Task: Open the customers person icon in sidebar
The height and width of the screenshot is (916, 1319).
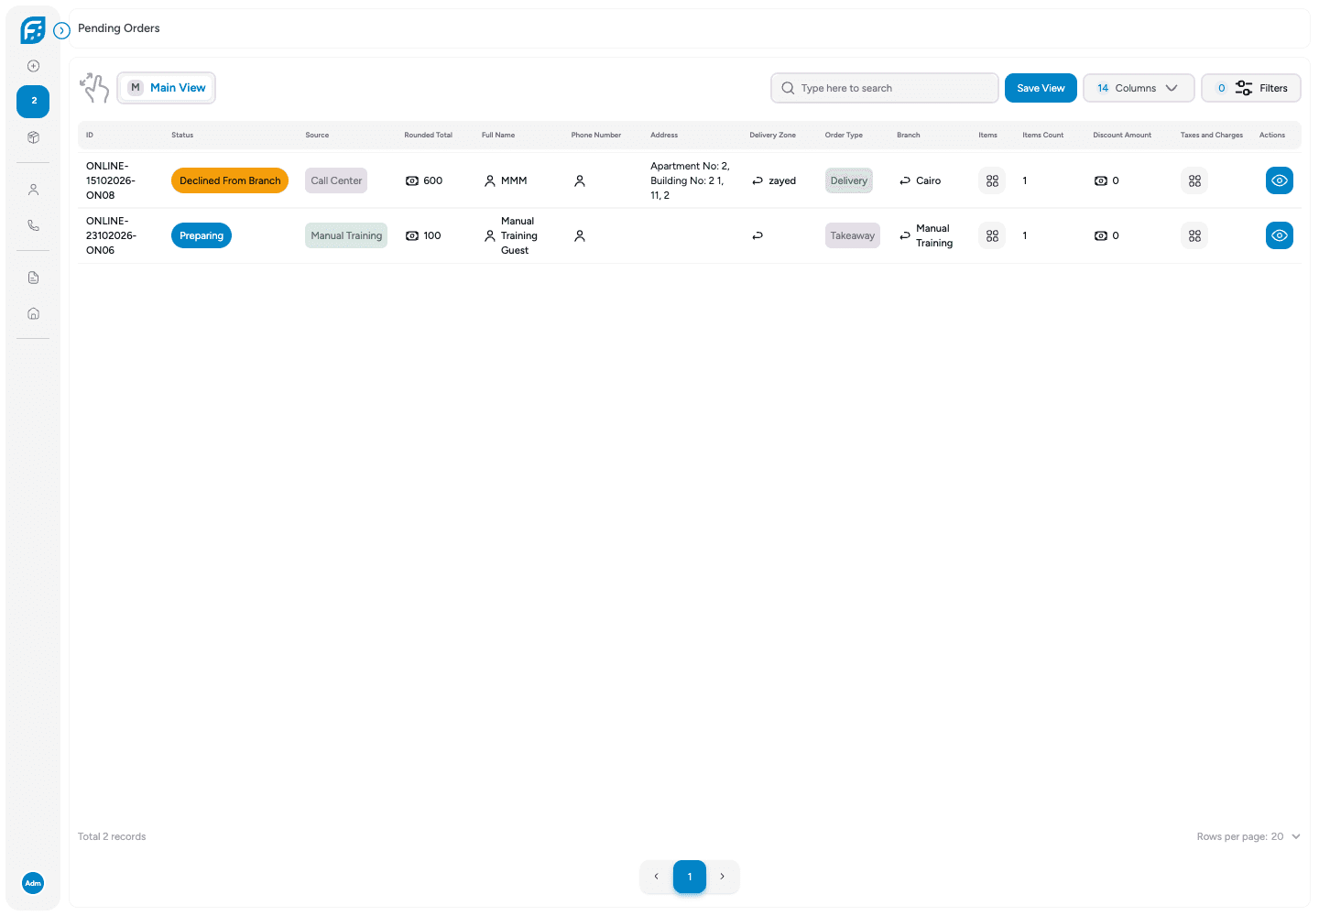Action: (x=33, y=190)
